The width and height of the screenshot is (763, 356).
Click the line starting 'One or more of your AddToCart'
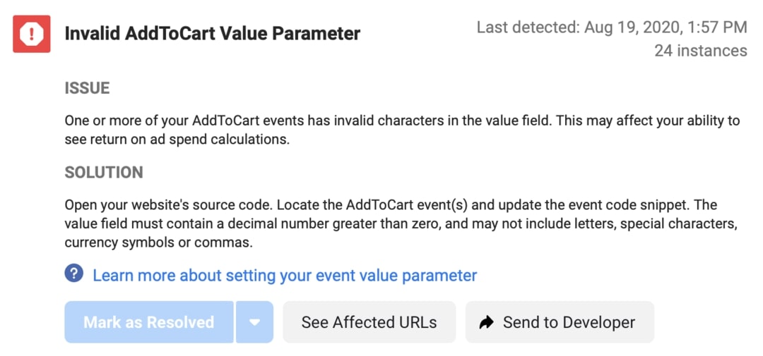pyautogui.click(x=402, y=121)
